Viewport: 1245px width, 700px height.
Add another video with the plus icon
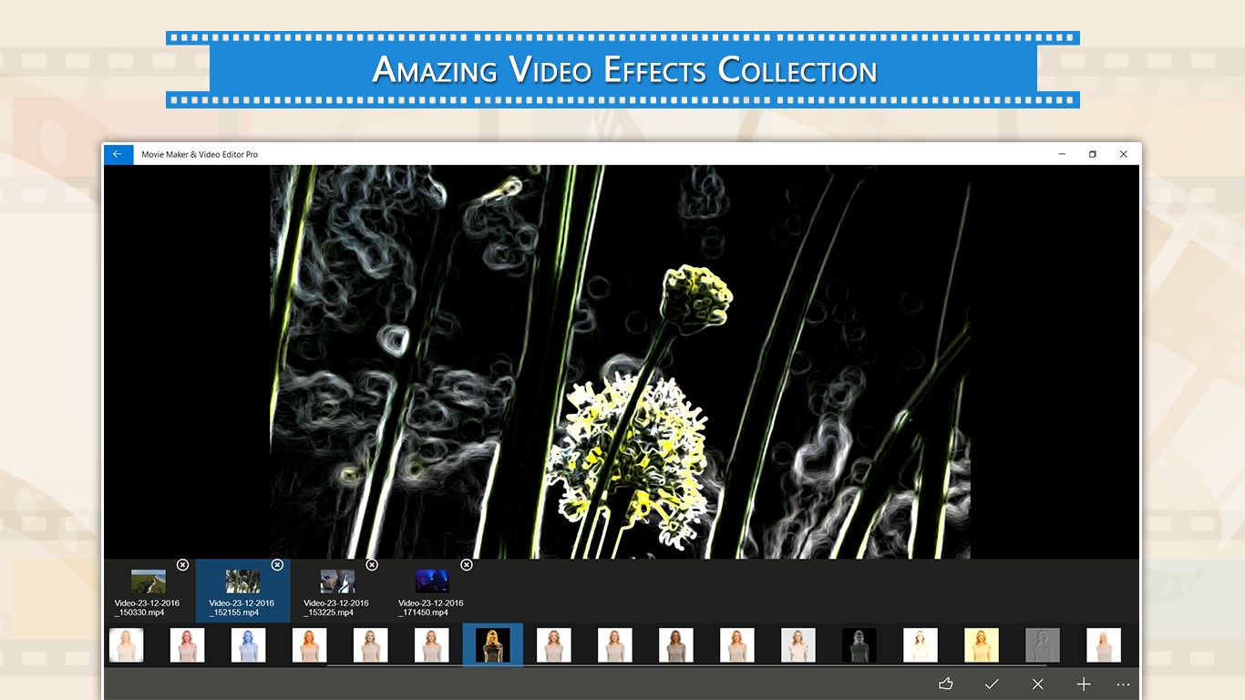(1084, 684)
